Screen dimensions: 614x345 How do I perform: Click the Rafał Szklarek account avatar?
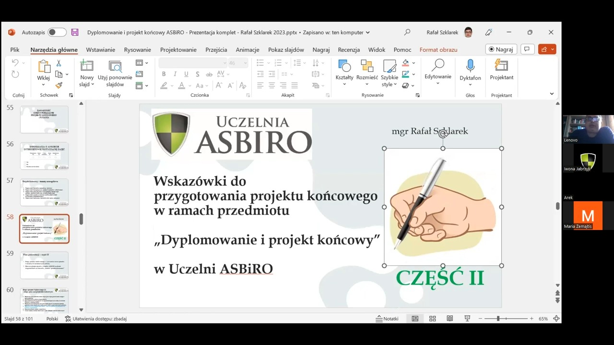click(x=468, y=32)
